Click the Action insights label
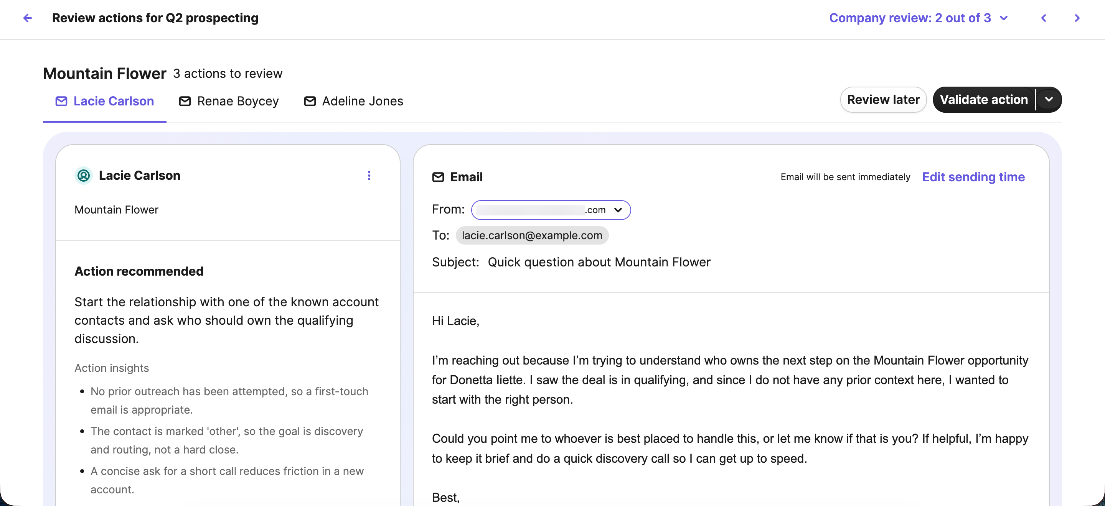Viewport: 1105px width, 506px height. pos(112,368)
